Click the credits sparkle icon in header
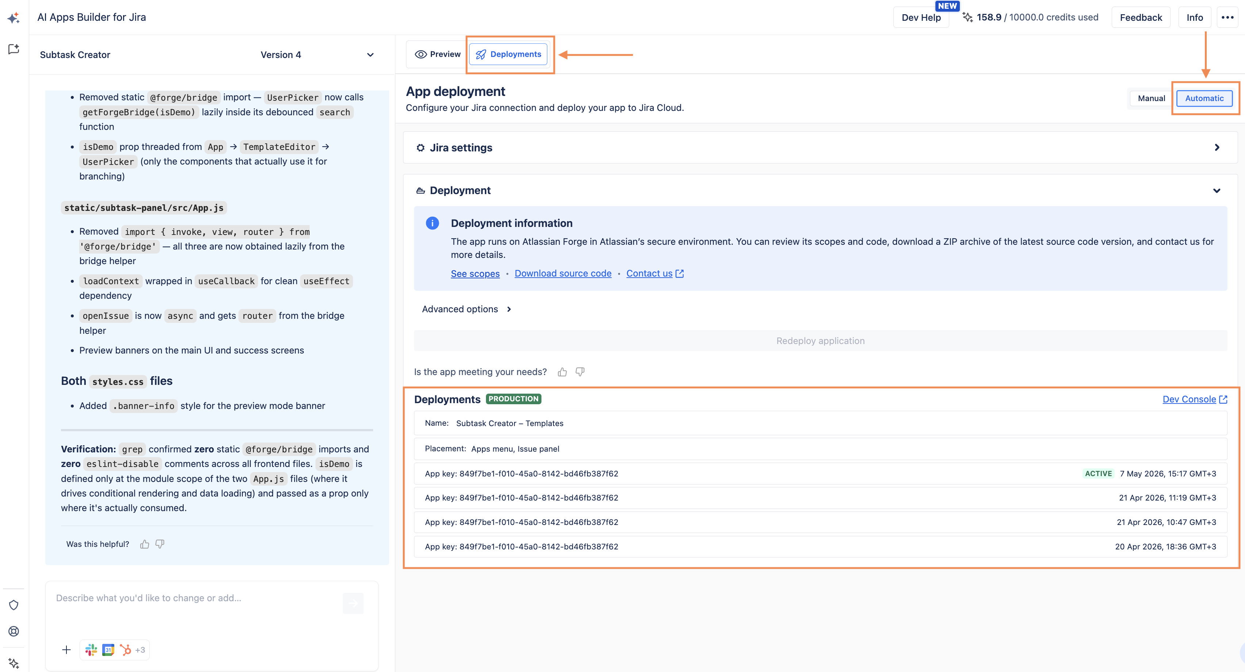 point(967,18)
